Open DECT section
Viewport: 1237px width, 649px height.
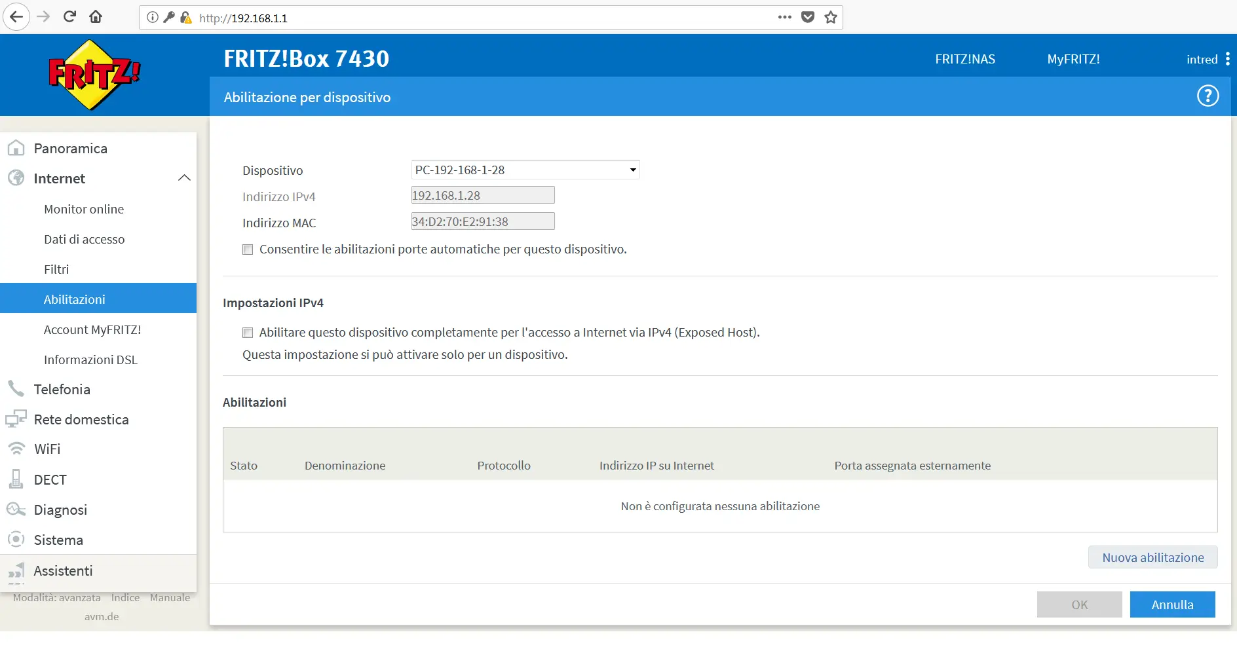pos(50,479)
